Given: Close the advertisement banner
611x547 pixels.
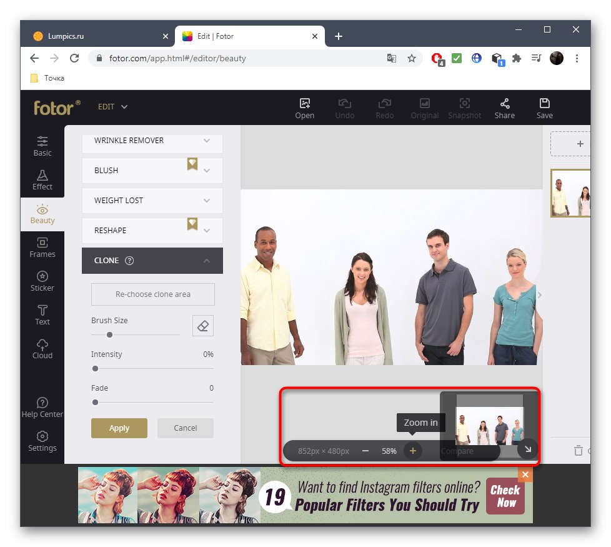Looking at the screenshot, I should (x=525, y=474).
